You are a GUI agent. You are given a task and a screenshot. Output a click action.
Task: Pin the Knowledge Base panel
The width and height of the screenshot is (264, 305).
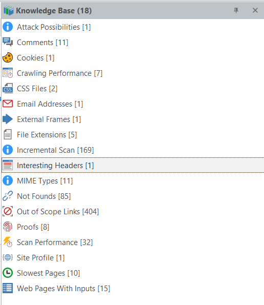pyautogui.click(x=236, y=10)
